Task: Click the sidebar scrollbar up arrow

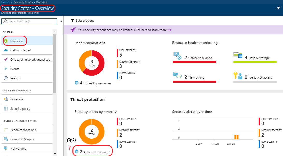Action: point(55,32)
